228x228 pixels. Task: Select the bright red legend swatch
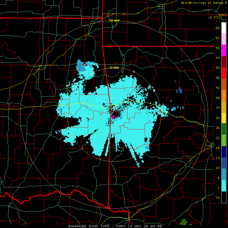point(224,73)
